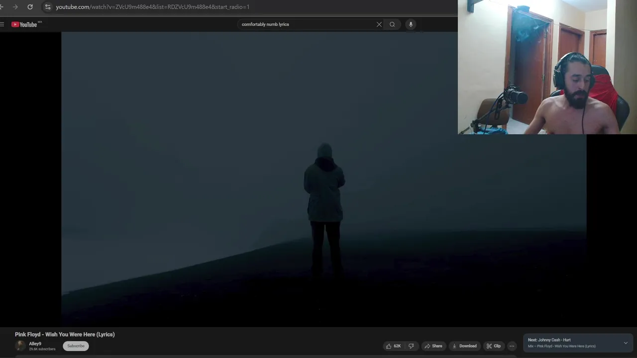Download the video
637x358 pixels.
464,346
